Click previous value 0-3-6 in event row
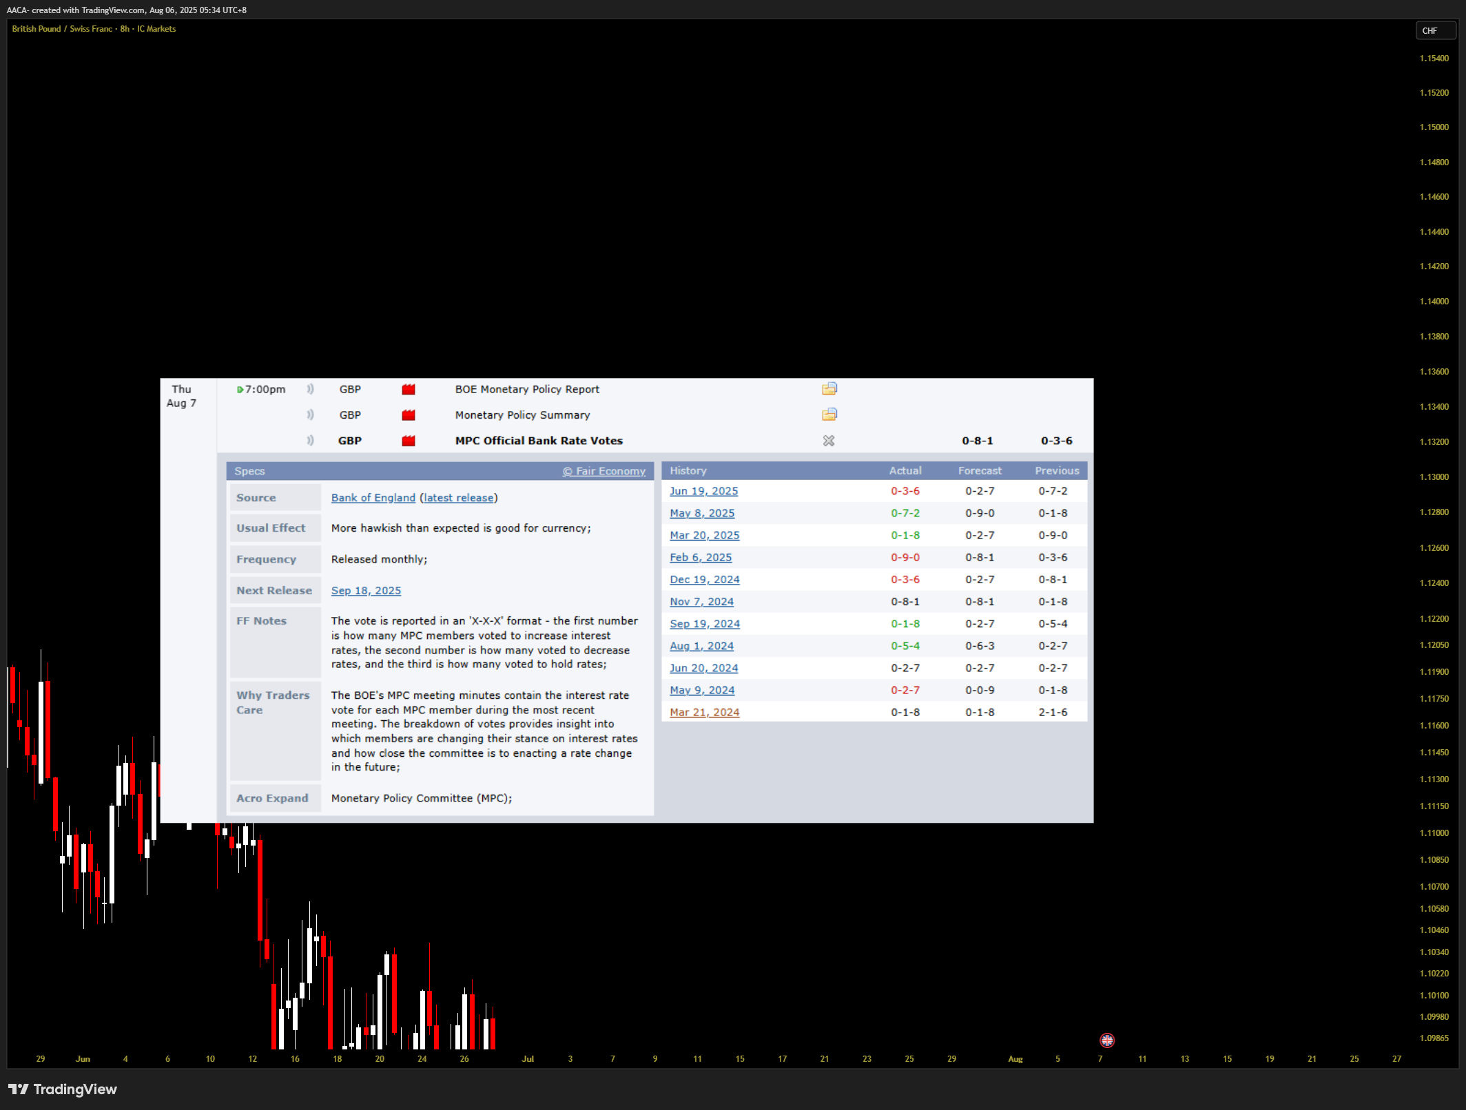This screenshot has width=1466, height=1110. tap(1056, 441)
